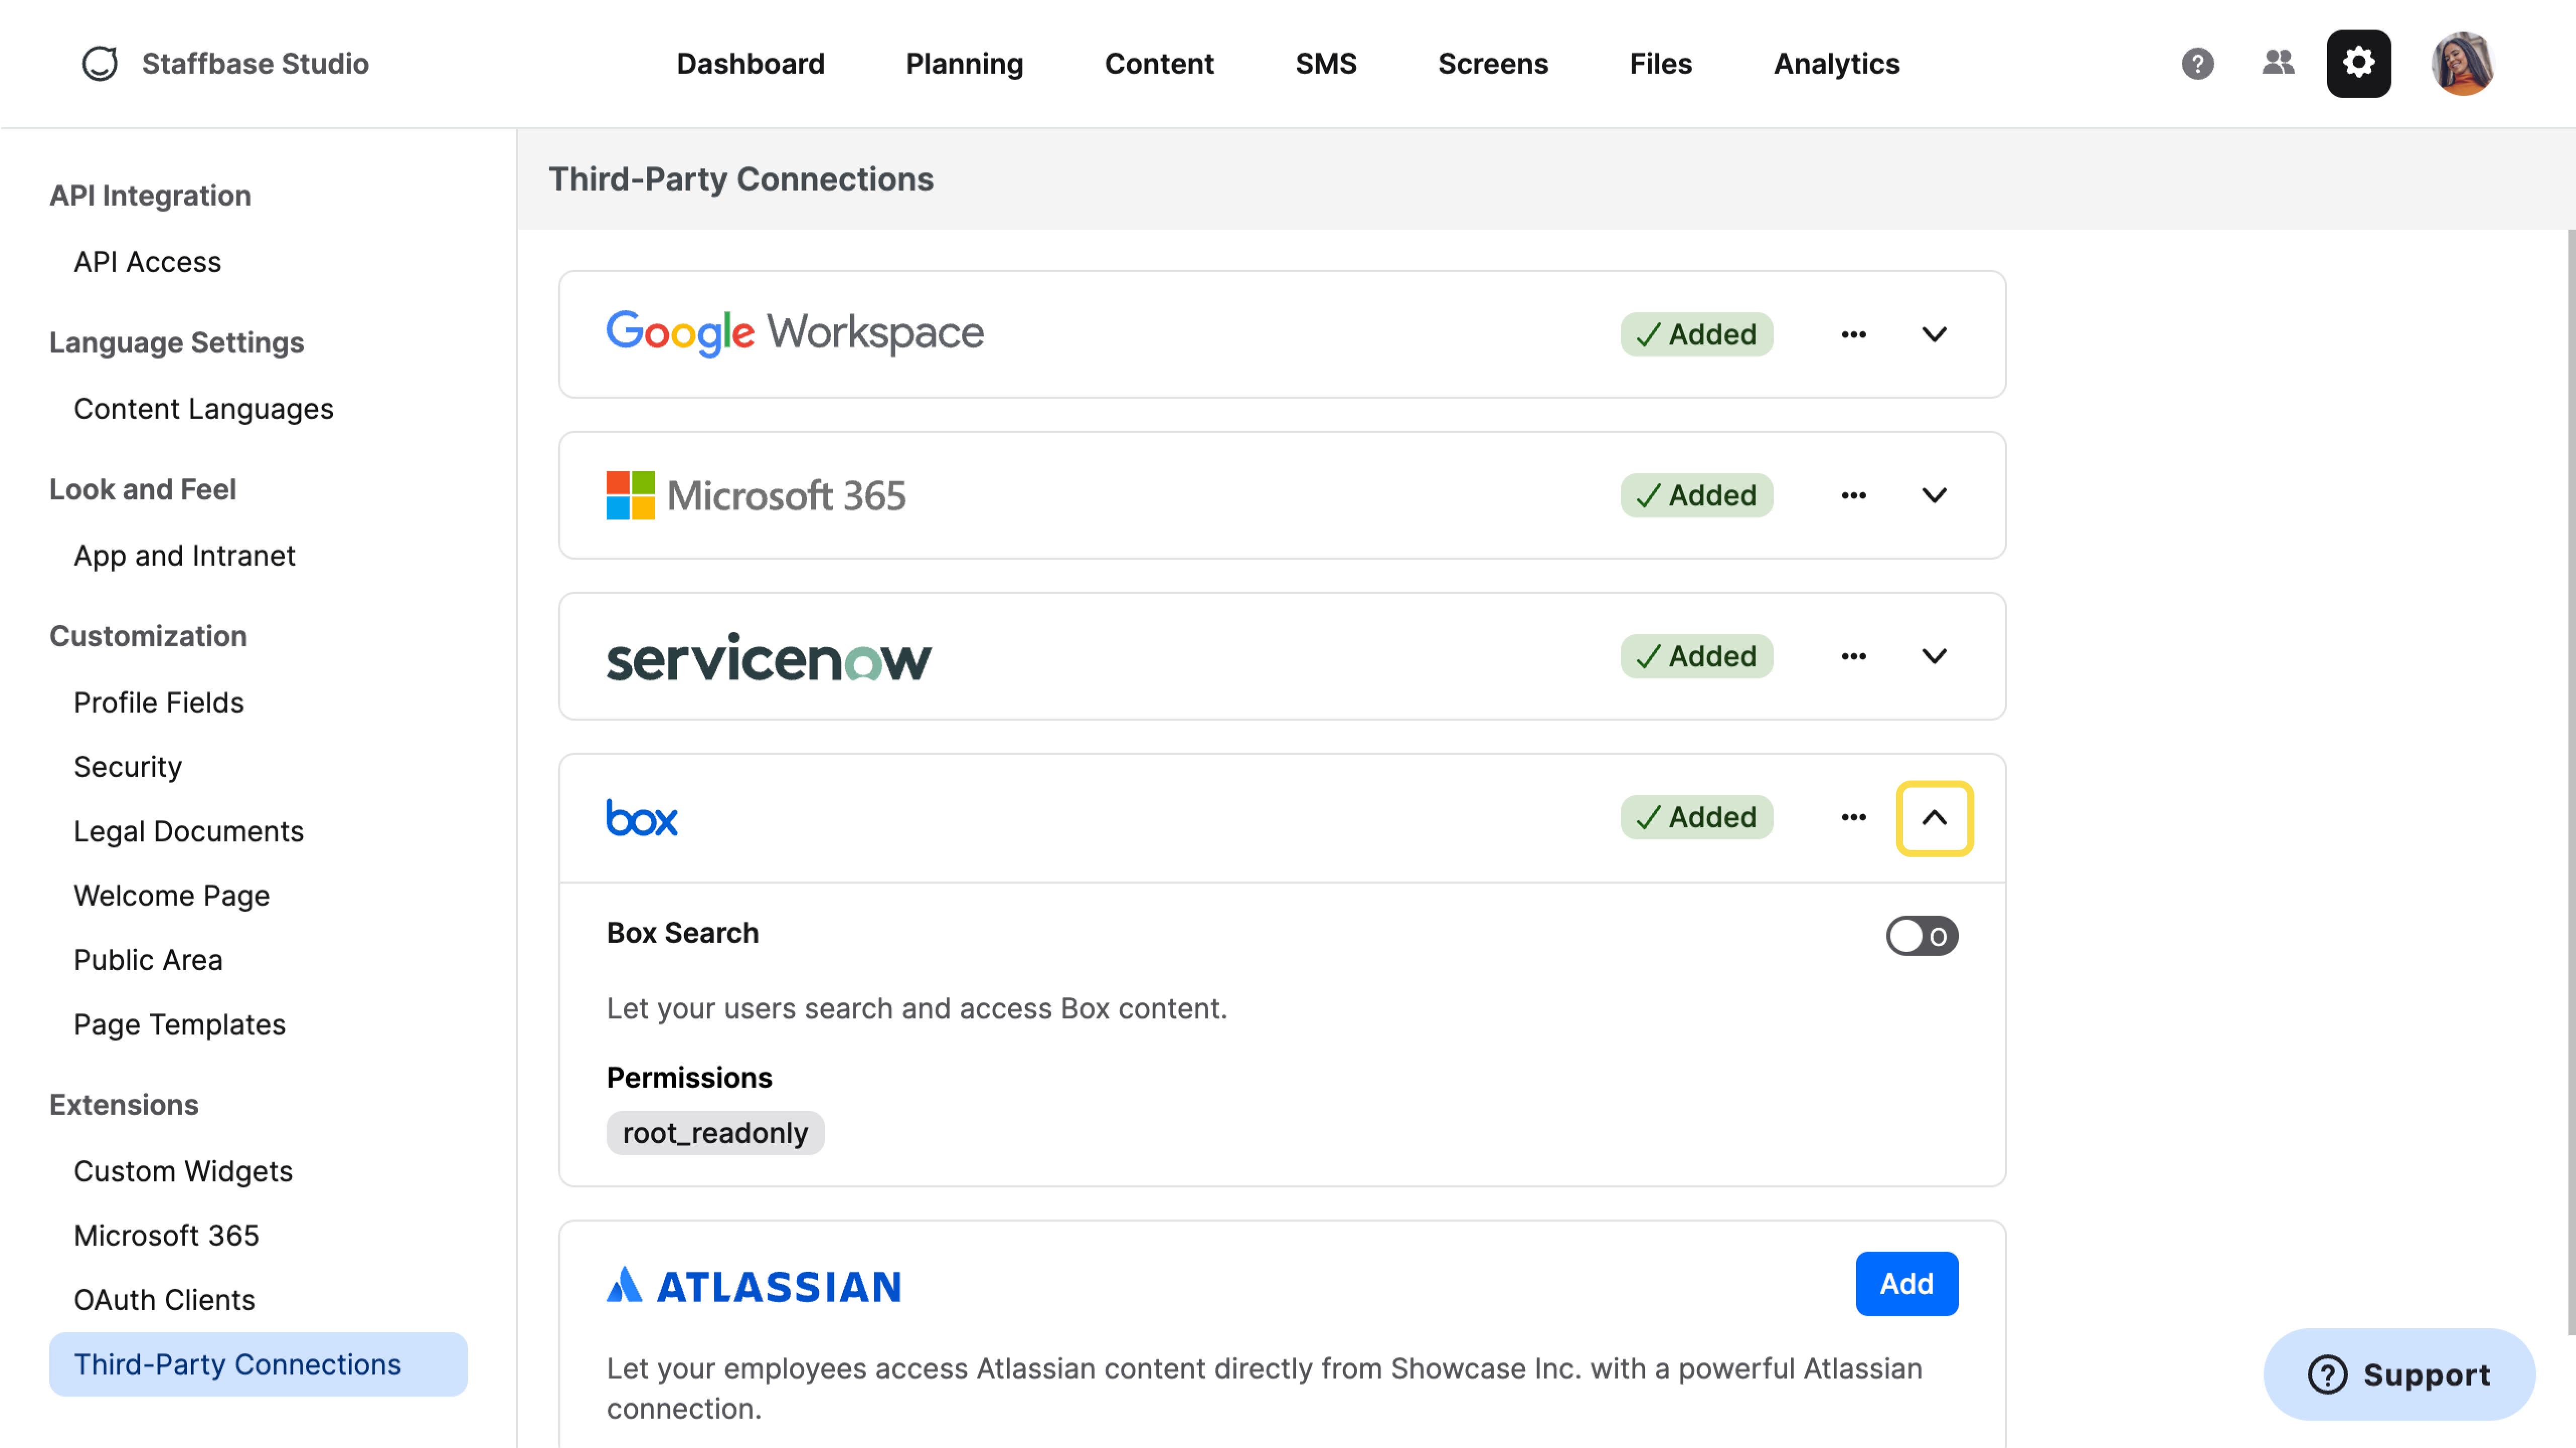Open Custom Widgets extension
Image resolution: width=2576 pixels, height=1448 pixels.
point(183,1171)
